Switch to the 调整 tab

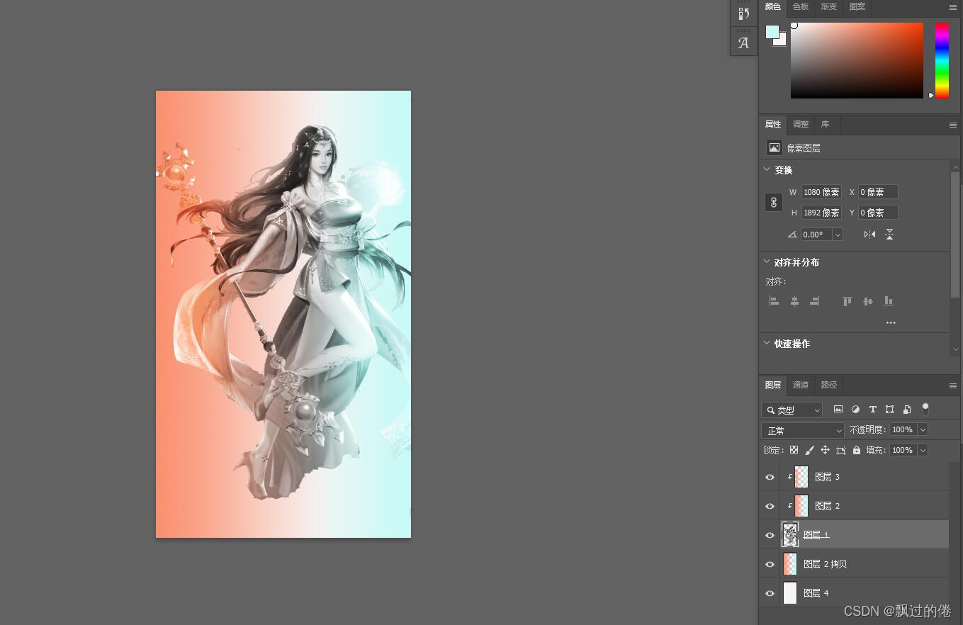click(801, 125)
